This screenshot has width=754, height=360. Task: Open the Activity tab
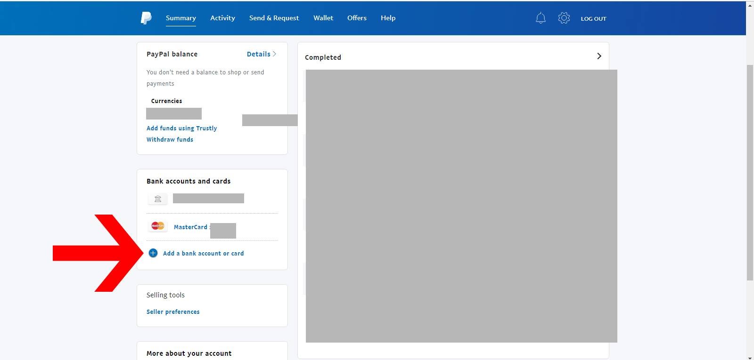222,18
